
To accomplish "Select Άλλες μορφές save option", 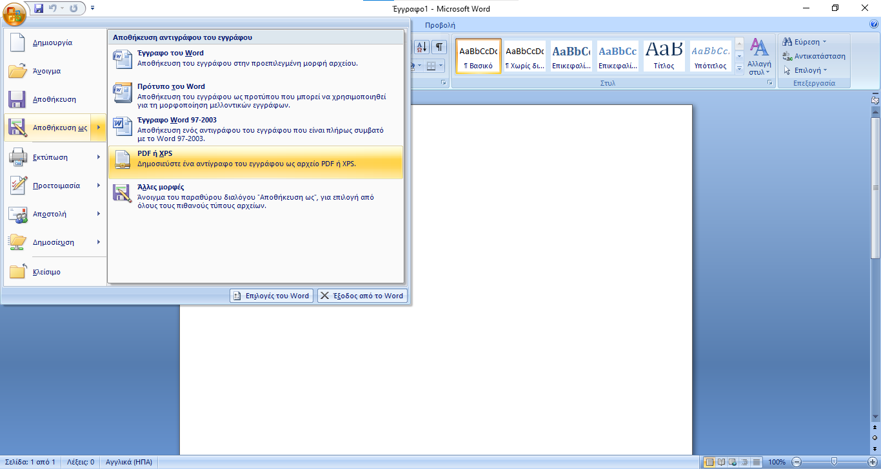I will [255, 196].
